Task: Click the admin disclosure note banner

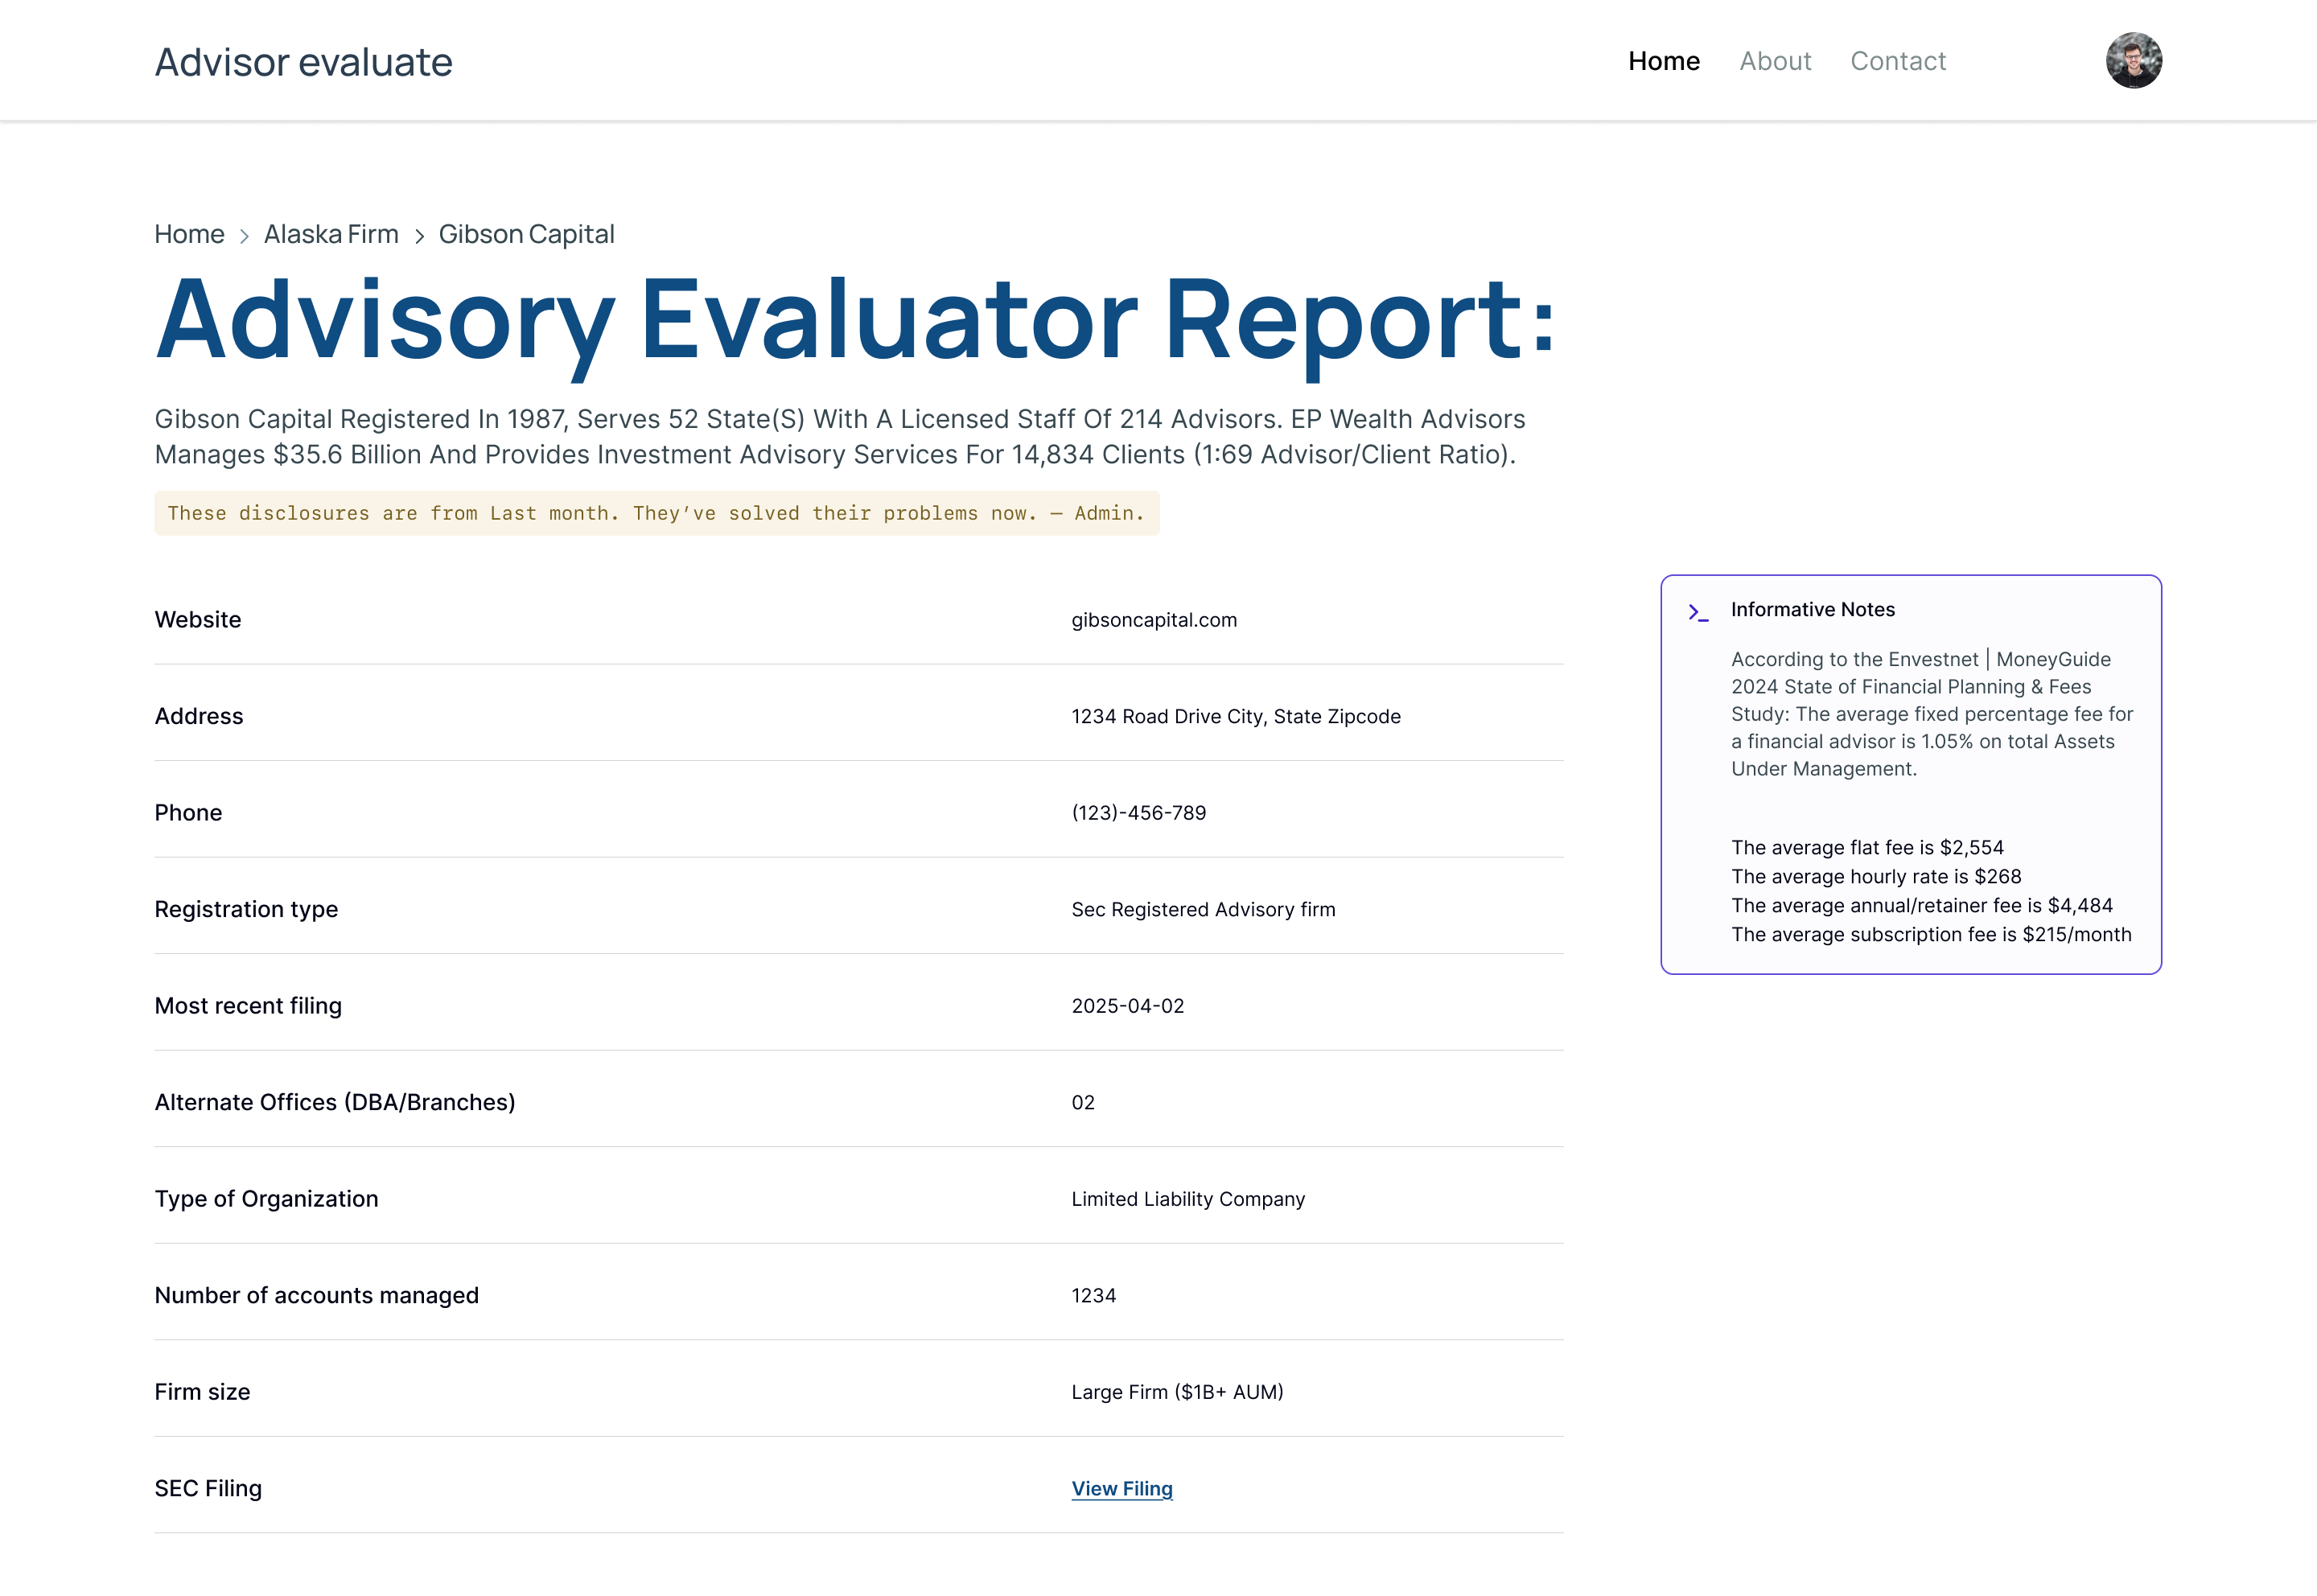Action: tap(656, 513)
